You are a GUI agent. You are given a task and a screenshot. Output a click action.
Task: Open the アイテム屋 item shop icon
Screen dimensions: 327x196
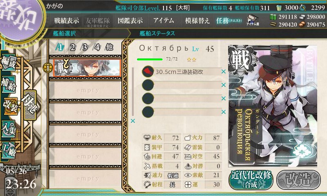[253, 20]
